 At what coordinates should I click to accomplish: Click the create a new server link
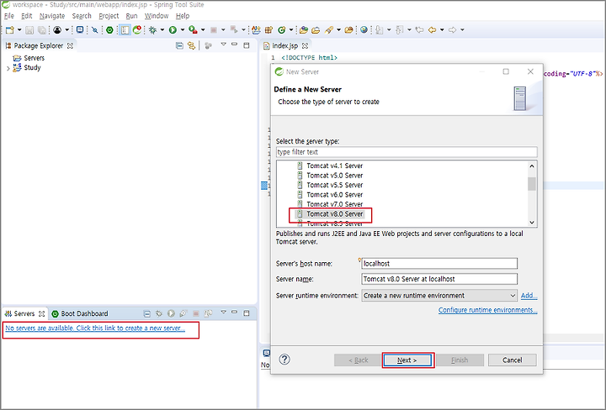(x=95, y=329)
